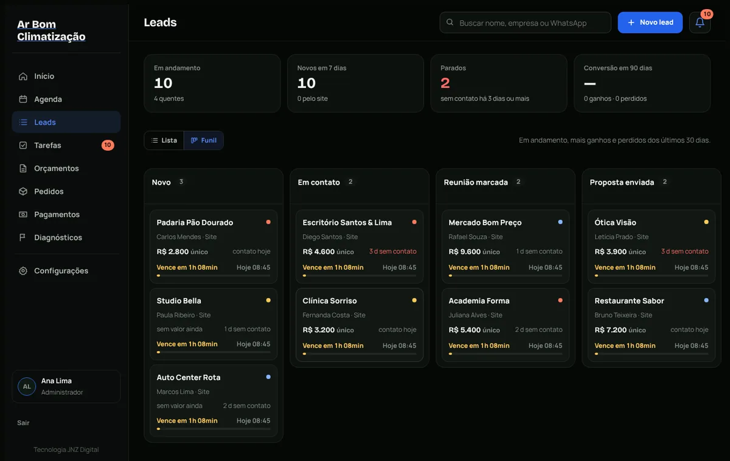Click the Agenda calendar icon
The image size is (730, 461).
pos(23,100)
